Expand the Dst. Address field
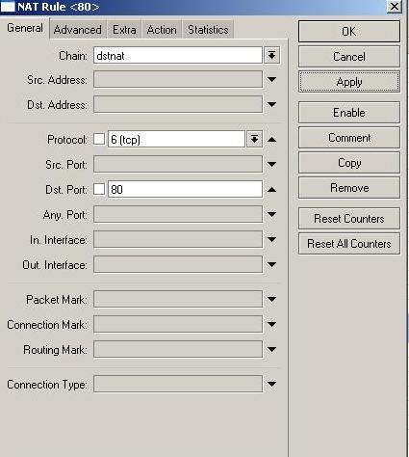Image resolution: width=409 pixels, height=457 pixels. [271, 104]
